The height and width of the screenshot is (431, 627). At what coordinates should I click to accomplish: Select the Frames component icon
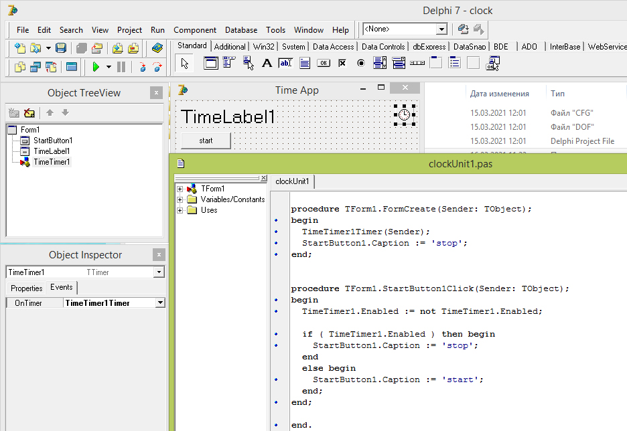click(x=211, y=63)
